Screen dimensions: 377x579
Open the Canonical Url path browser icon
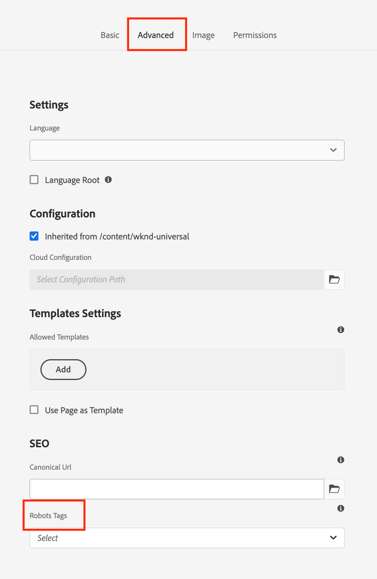tap(334, 489)
